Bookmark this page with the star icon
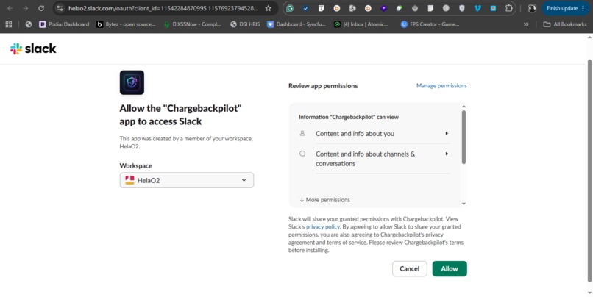 pyautogui.click(x=268, y=8)
